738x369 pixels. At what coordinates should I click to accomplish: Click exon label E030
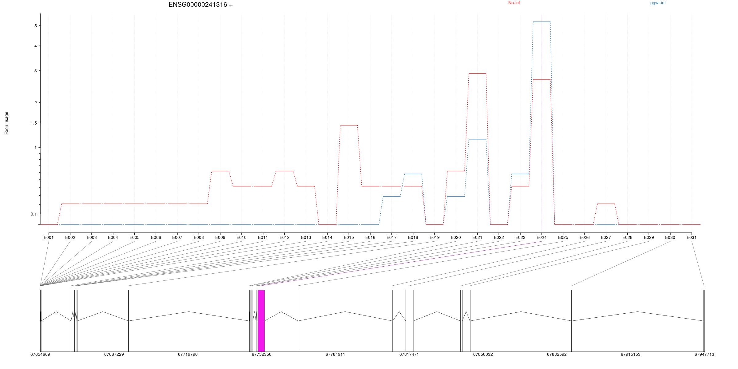(670, 237)
